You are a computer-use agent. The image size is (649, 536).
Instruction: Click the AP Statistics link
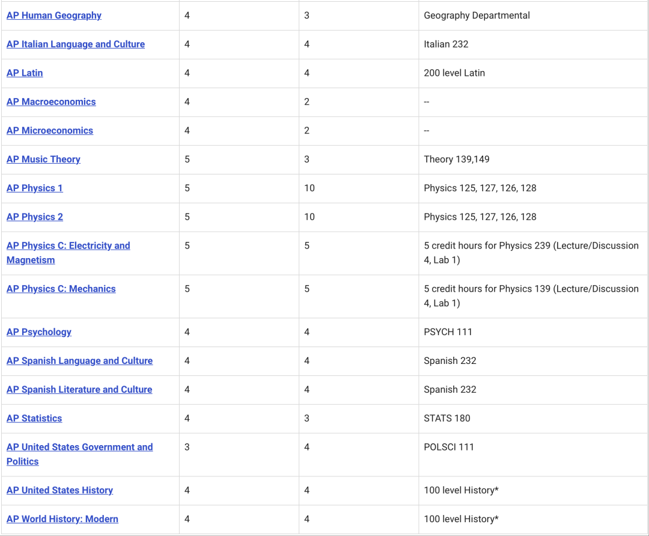tap(34, 419)
